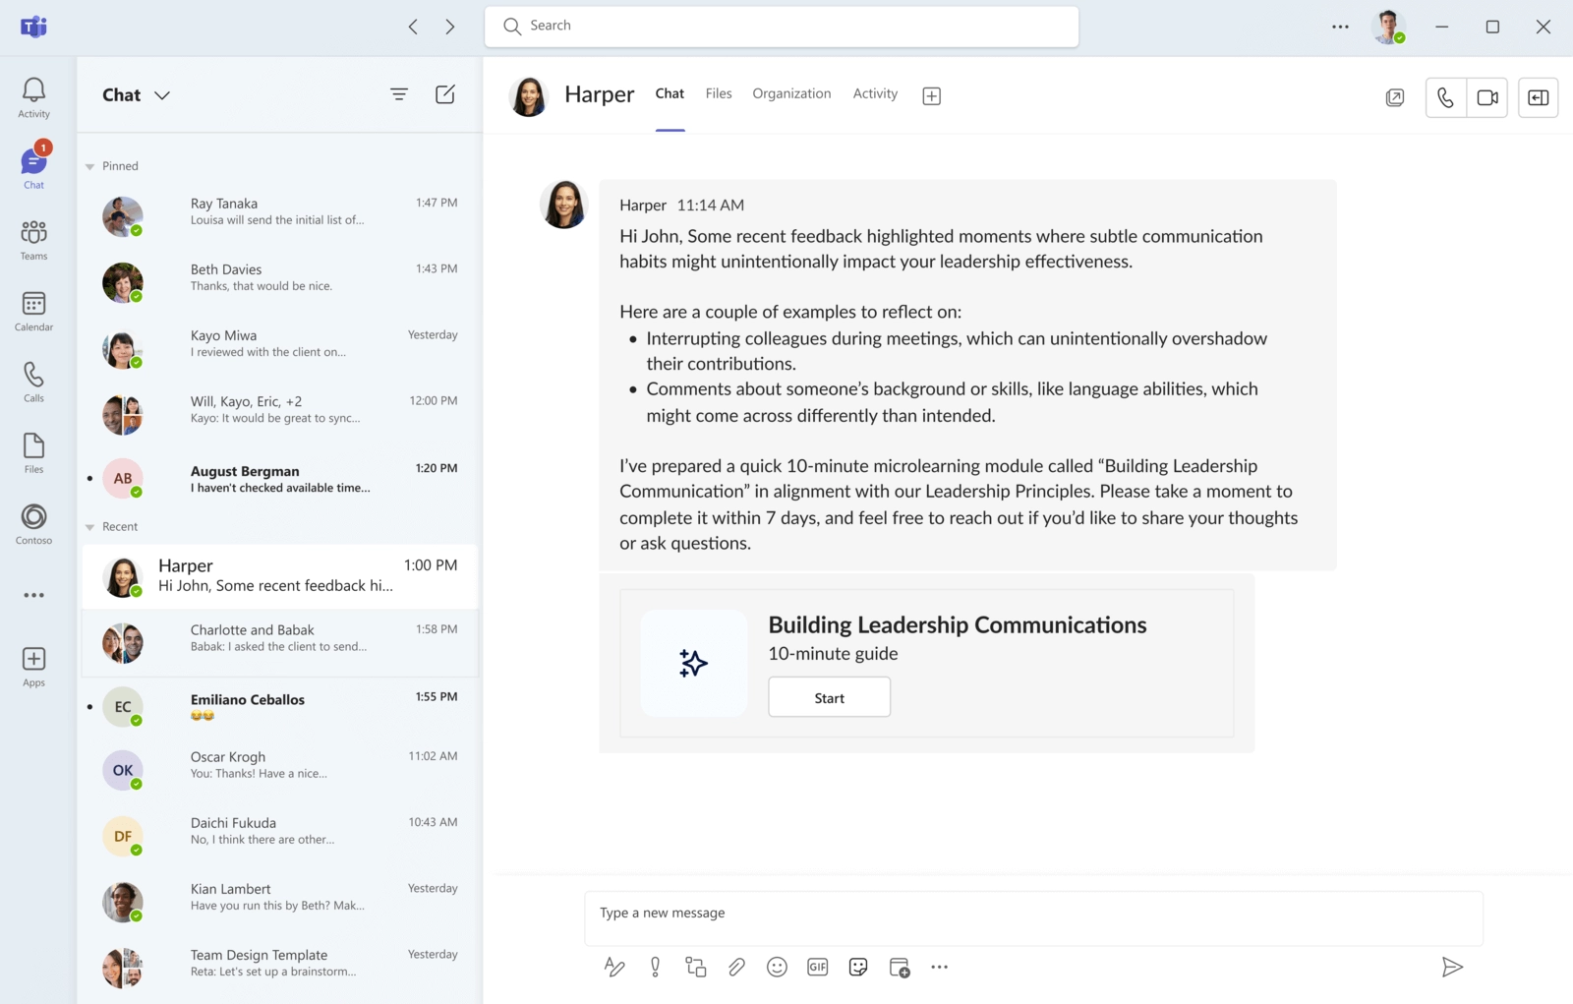The height and width of the screenshot is (1004, 1573).
Task: Start an audio call with Harper
Action: (x=1445, y=97)
